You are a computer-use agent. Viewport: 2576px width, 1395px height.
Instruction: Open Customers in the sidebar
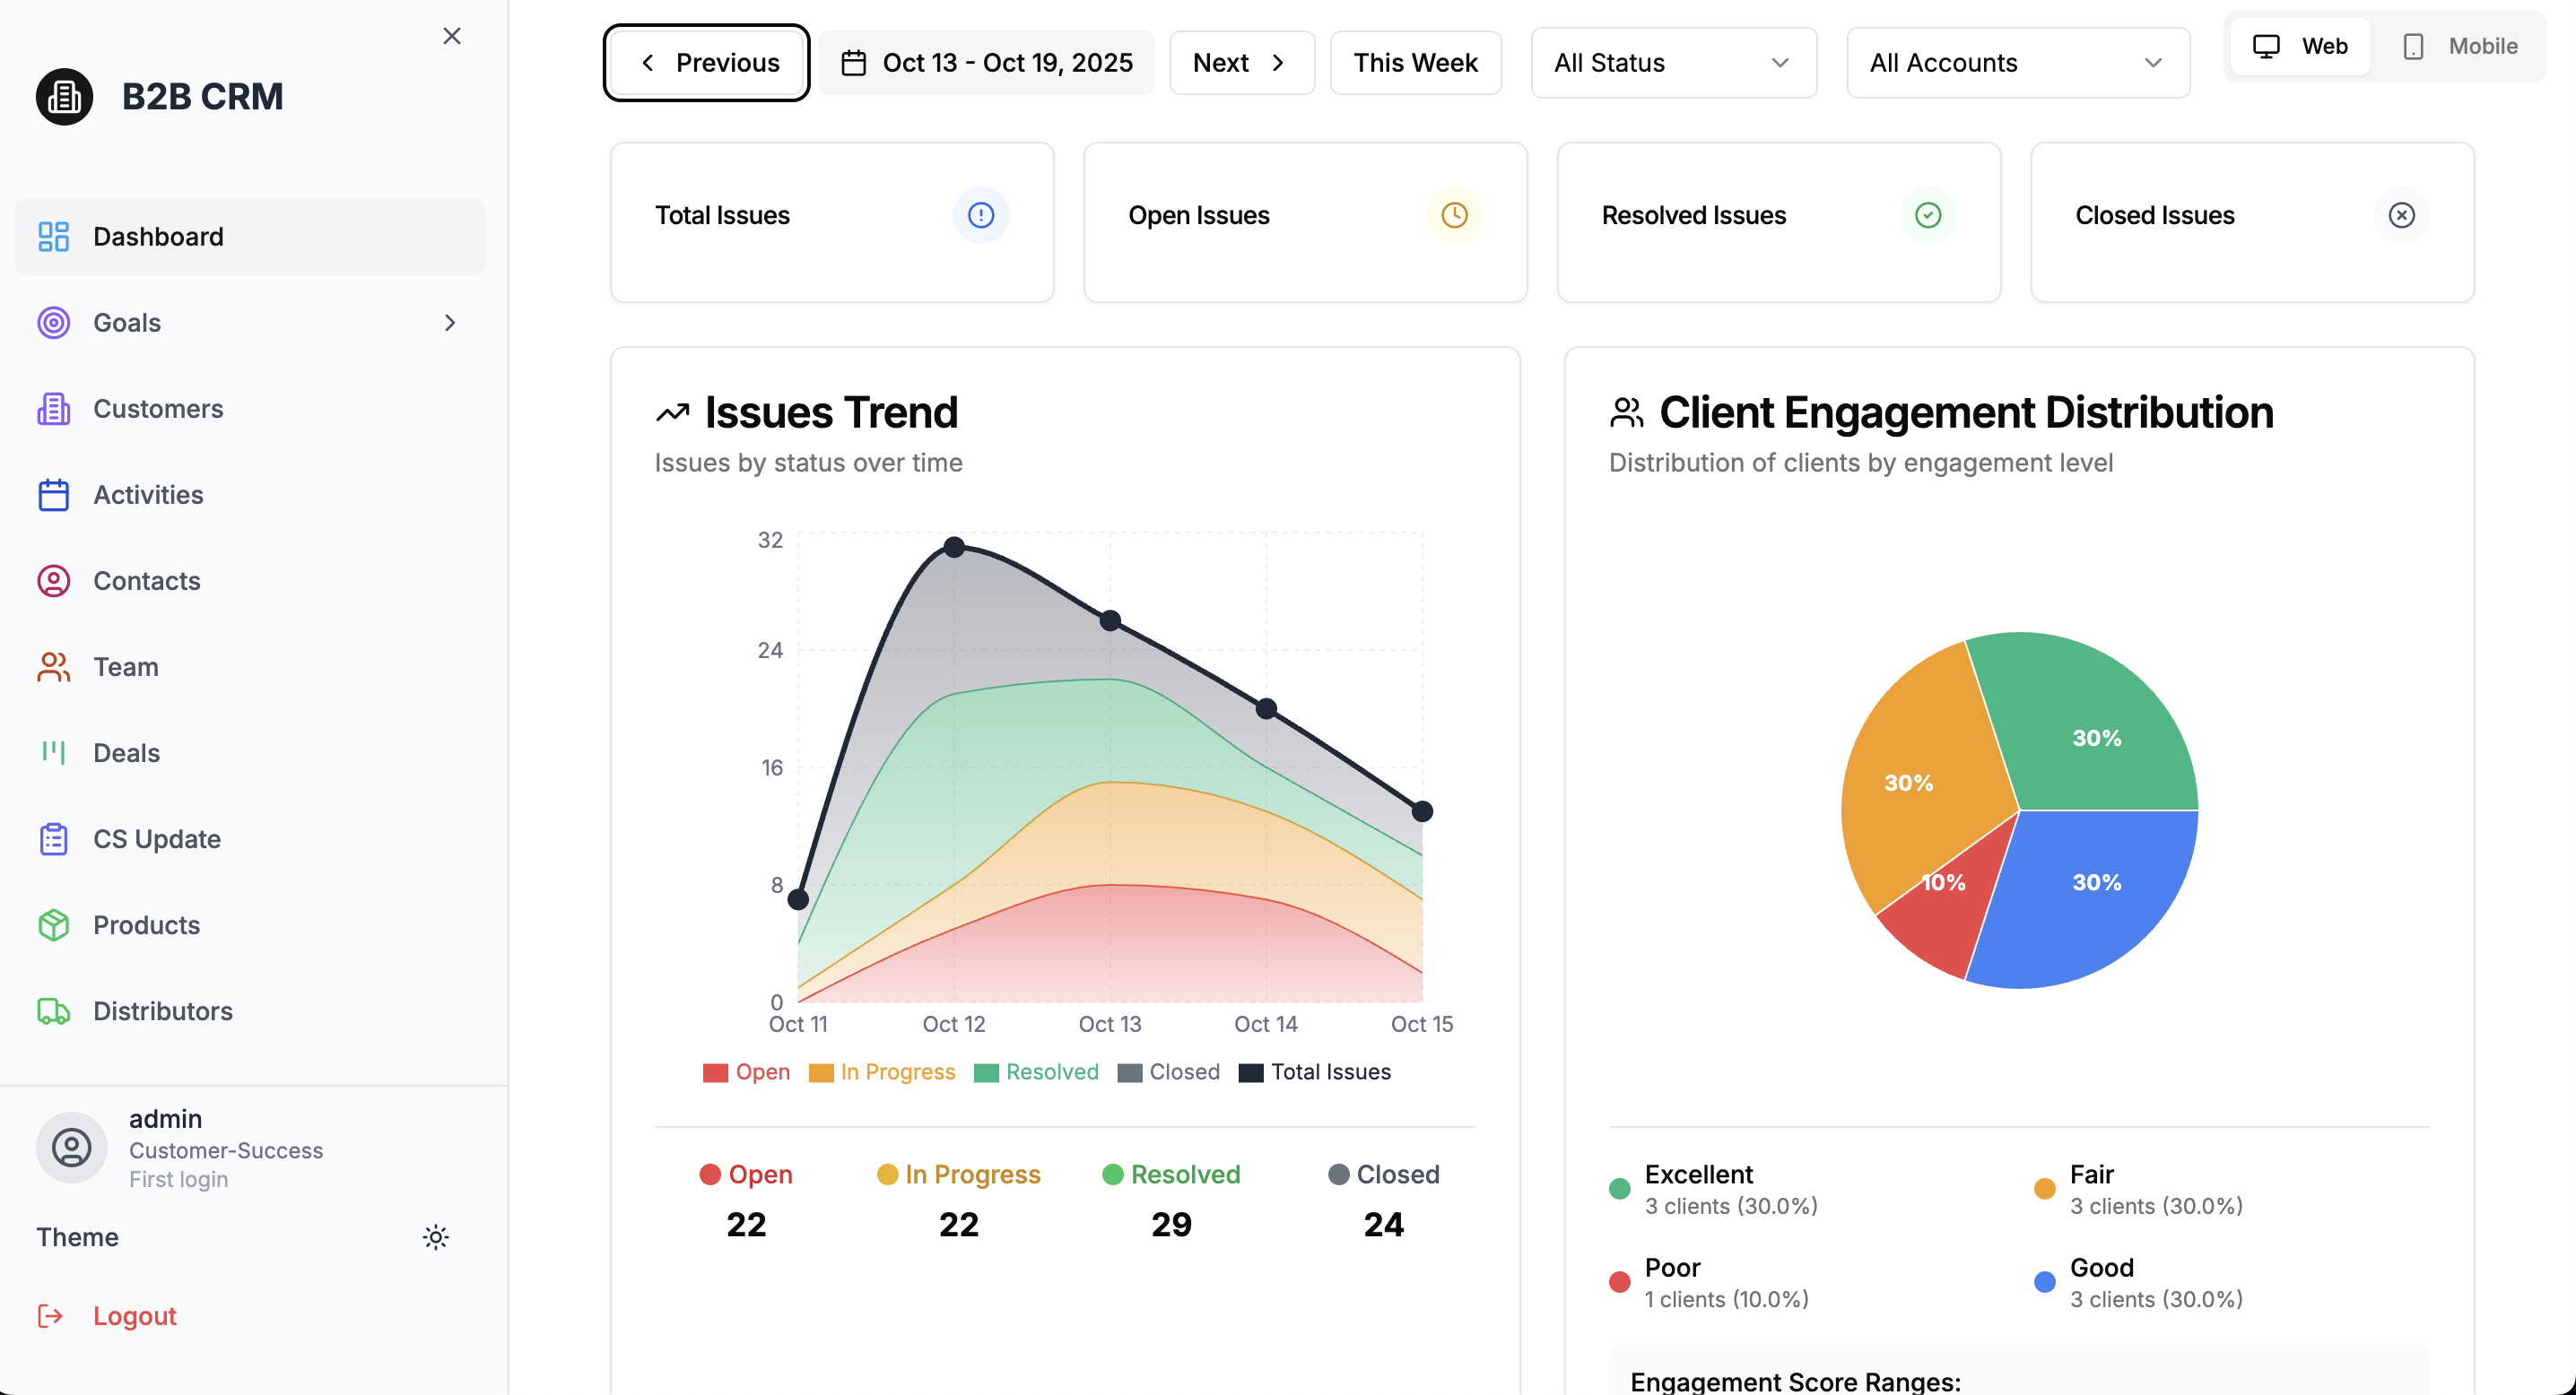pos(157,409)
